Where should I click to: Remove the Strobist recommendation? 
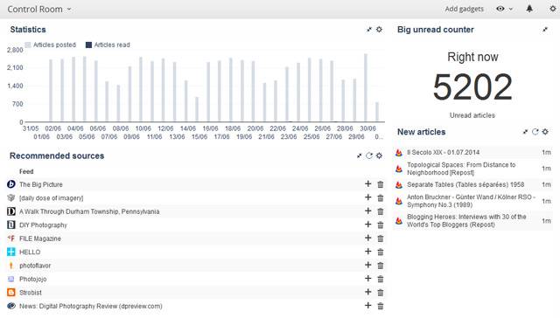coord(381,293)
